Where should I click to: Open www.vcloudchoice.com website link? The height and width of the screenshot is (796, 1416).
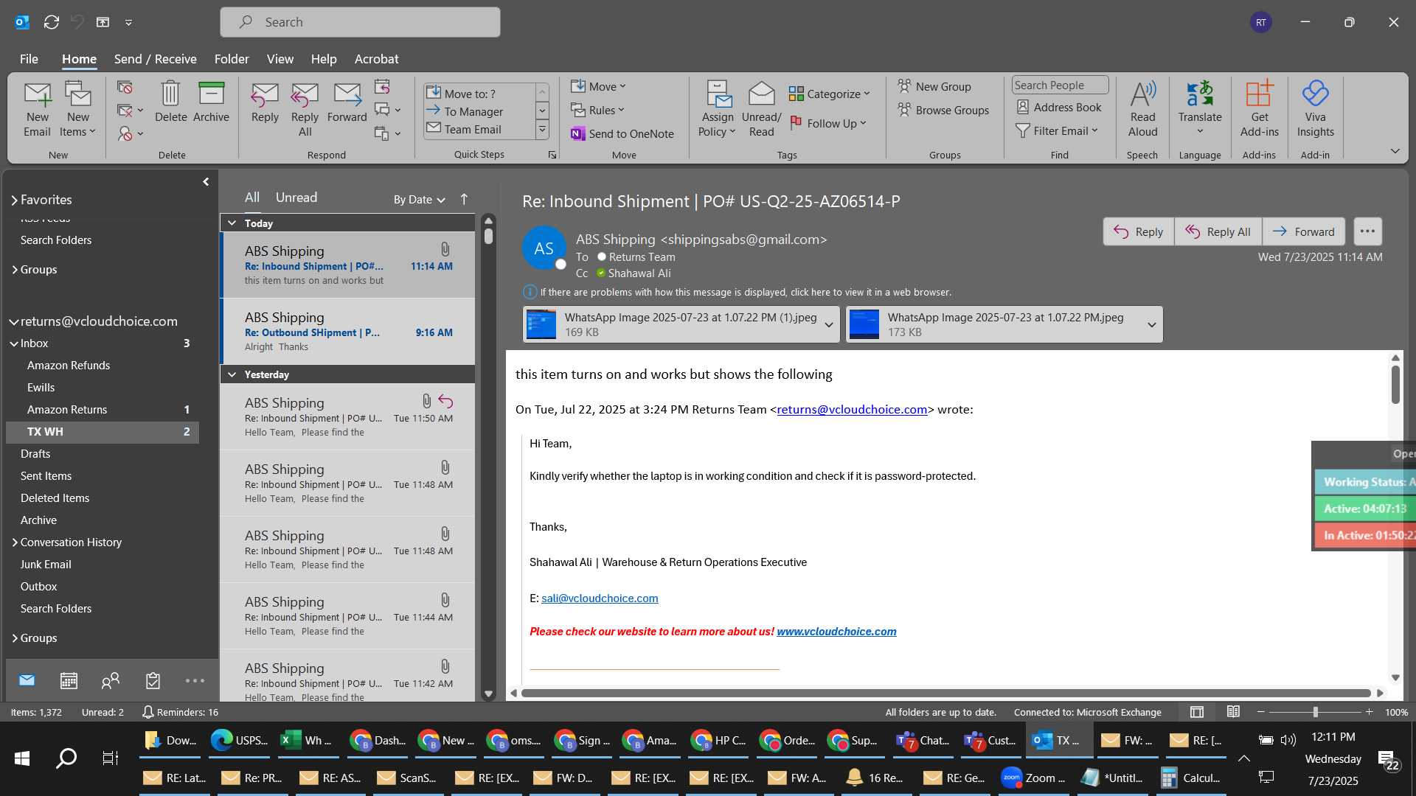pos(836,632)
